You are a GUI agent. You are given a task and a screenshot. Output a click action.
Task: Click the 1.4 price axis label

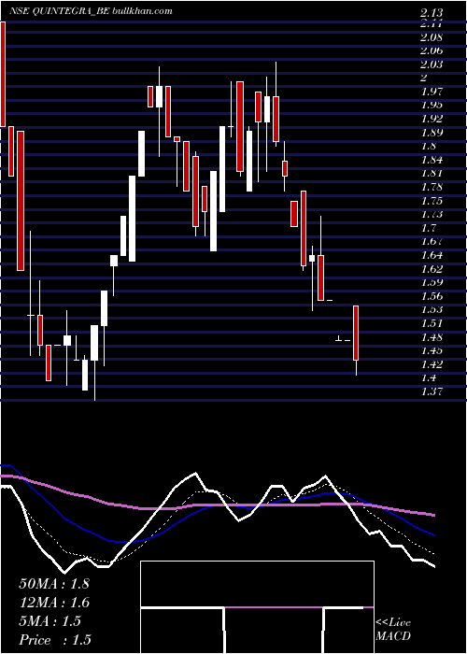coord(428,377)
